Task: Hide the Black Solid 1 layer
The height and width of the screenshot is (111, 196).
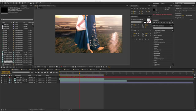Action: (2, 77)
